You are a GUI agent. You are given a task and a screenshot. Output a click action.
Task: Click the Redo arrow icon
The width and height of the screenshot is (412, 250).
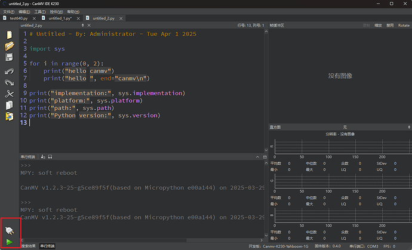pyautogui.click(x=9, y=82)
